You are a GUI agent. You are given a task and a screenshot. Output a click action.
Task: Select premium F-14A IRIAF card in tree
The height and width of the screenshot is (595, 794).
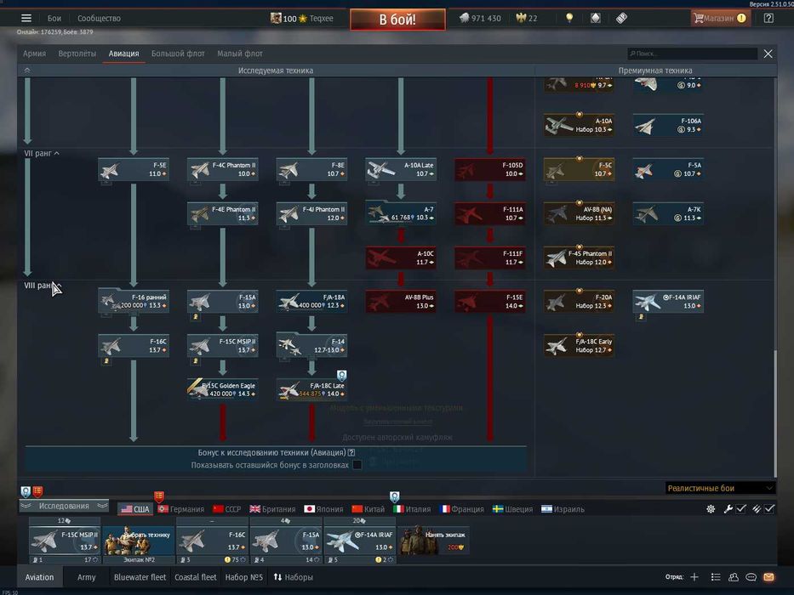point(668,301)
